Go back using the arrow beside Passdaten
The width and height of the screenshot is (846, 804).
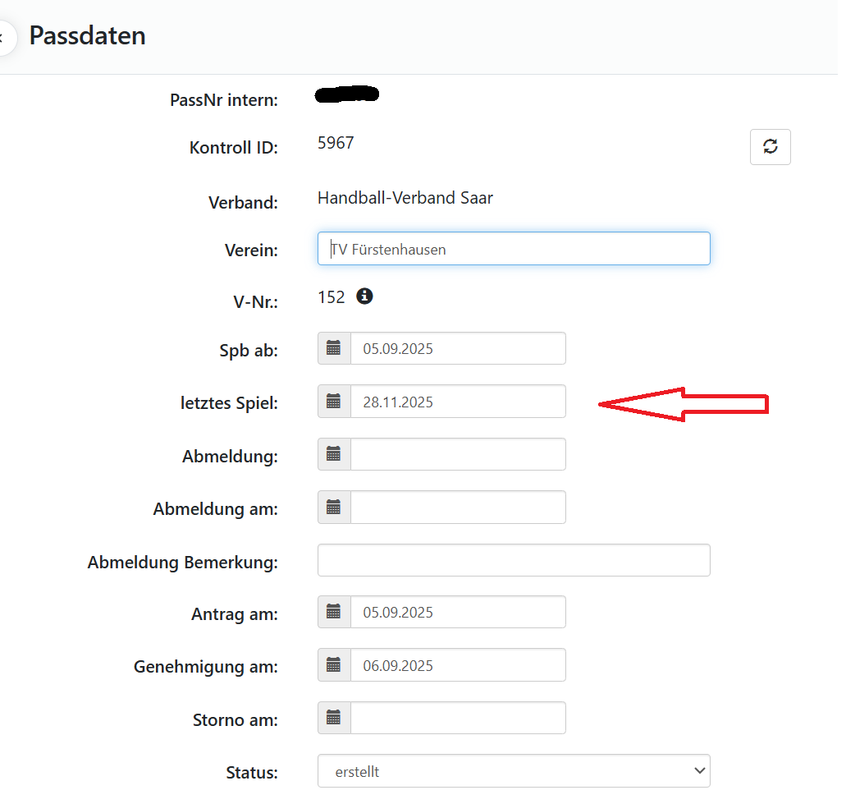(x=4, y=37)
